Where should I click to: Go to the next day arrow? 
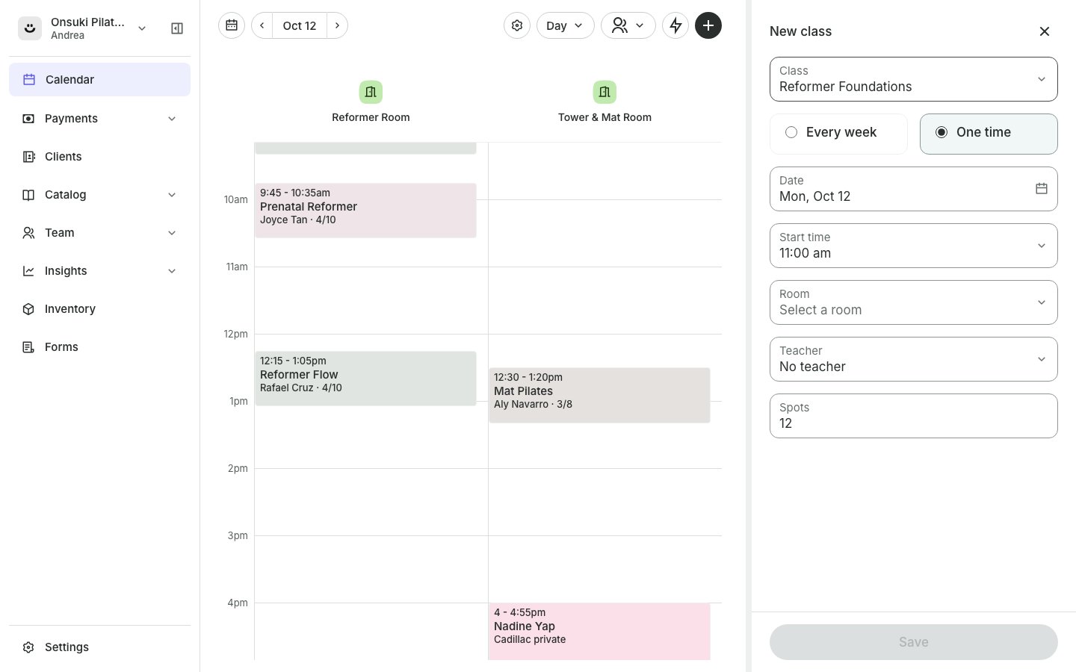[337, 25]
